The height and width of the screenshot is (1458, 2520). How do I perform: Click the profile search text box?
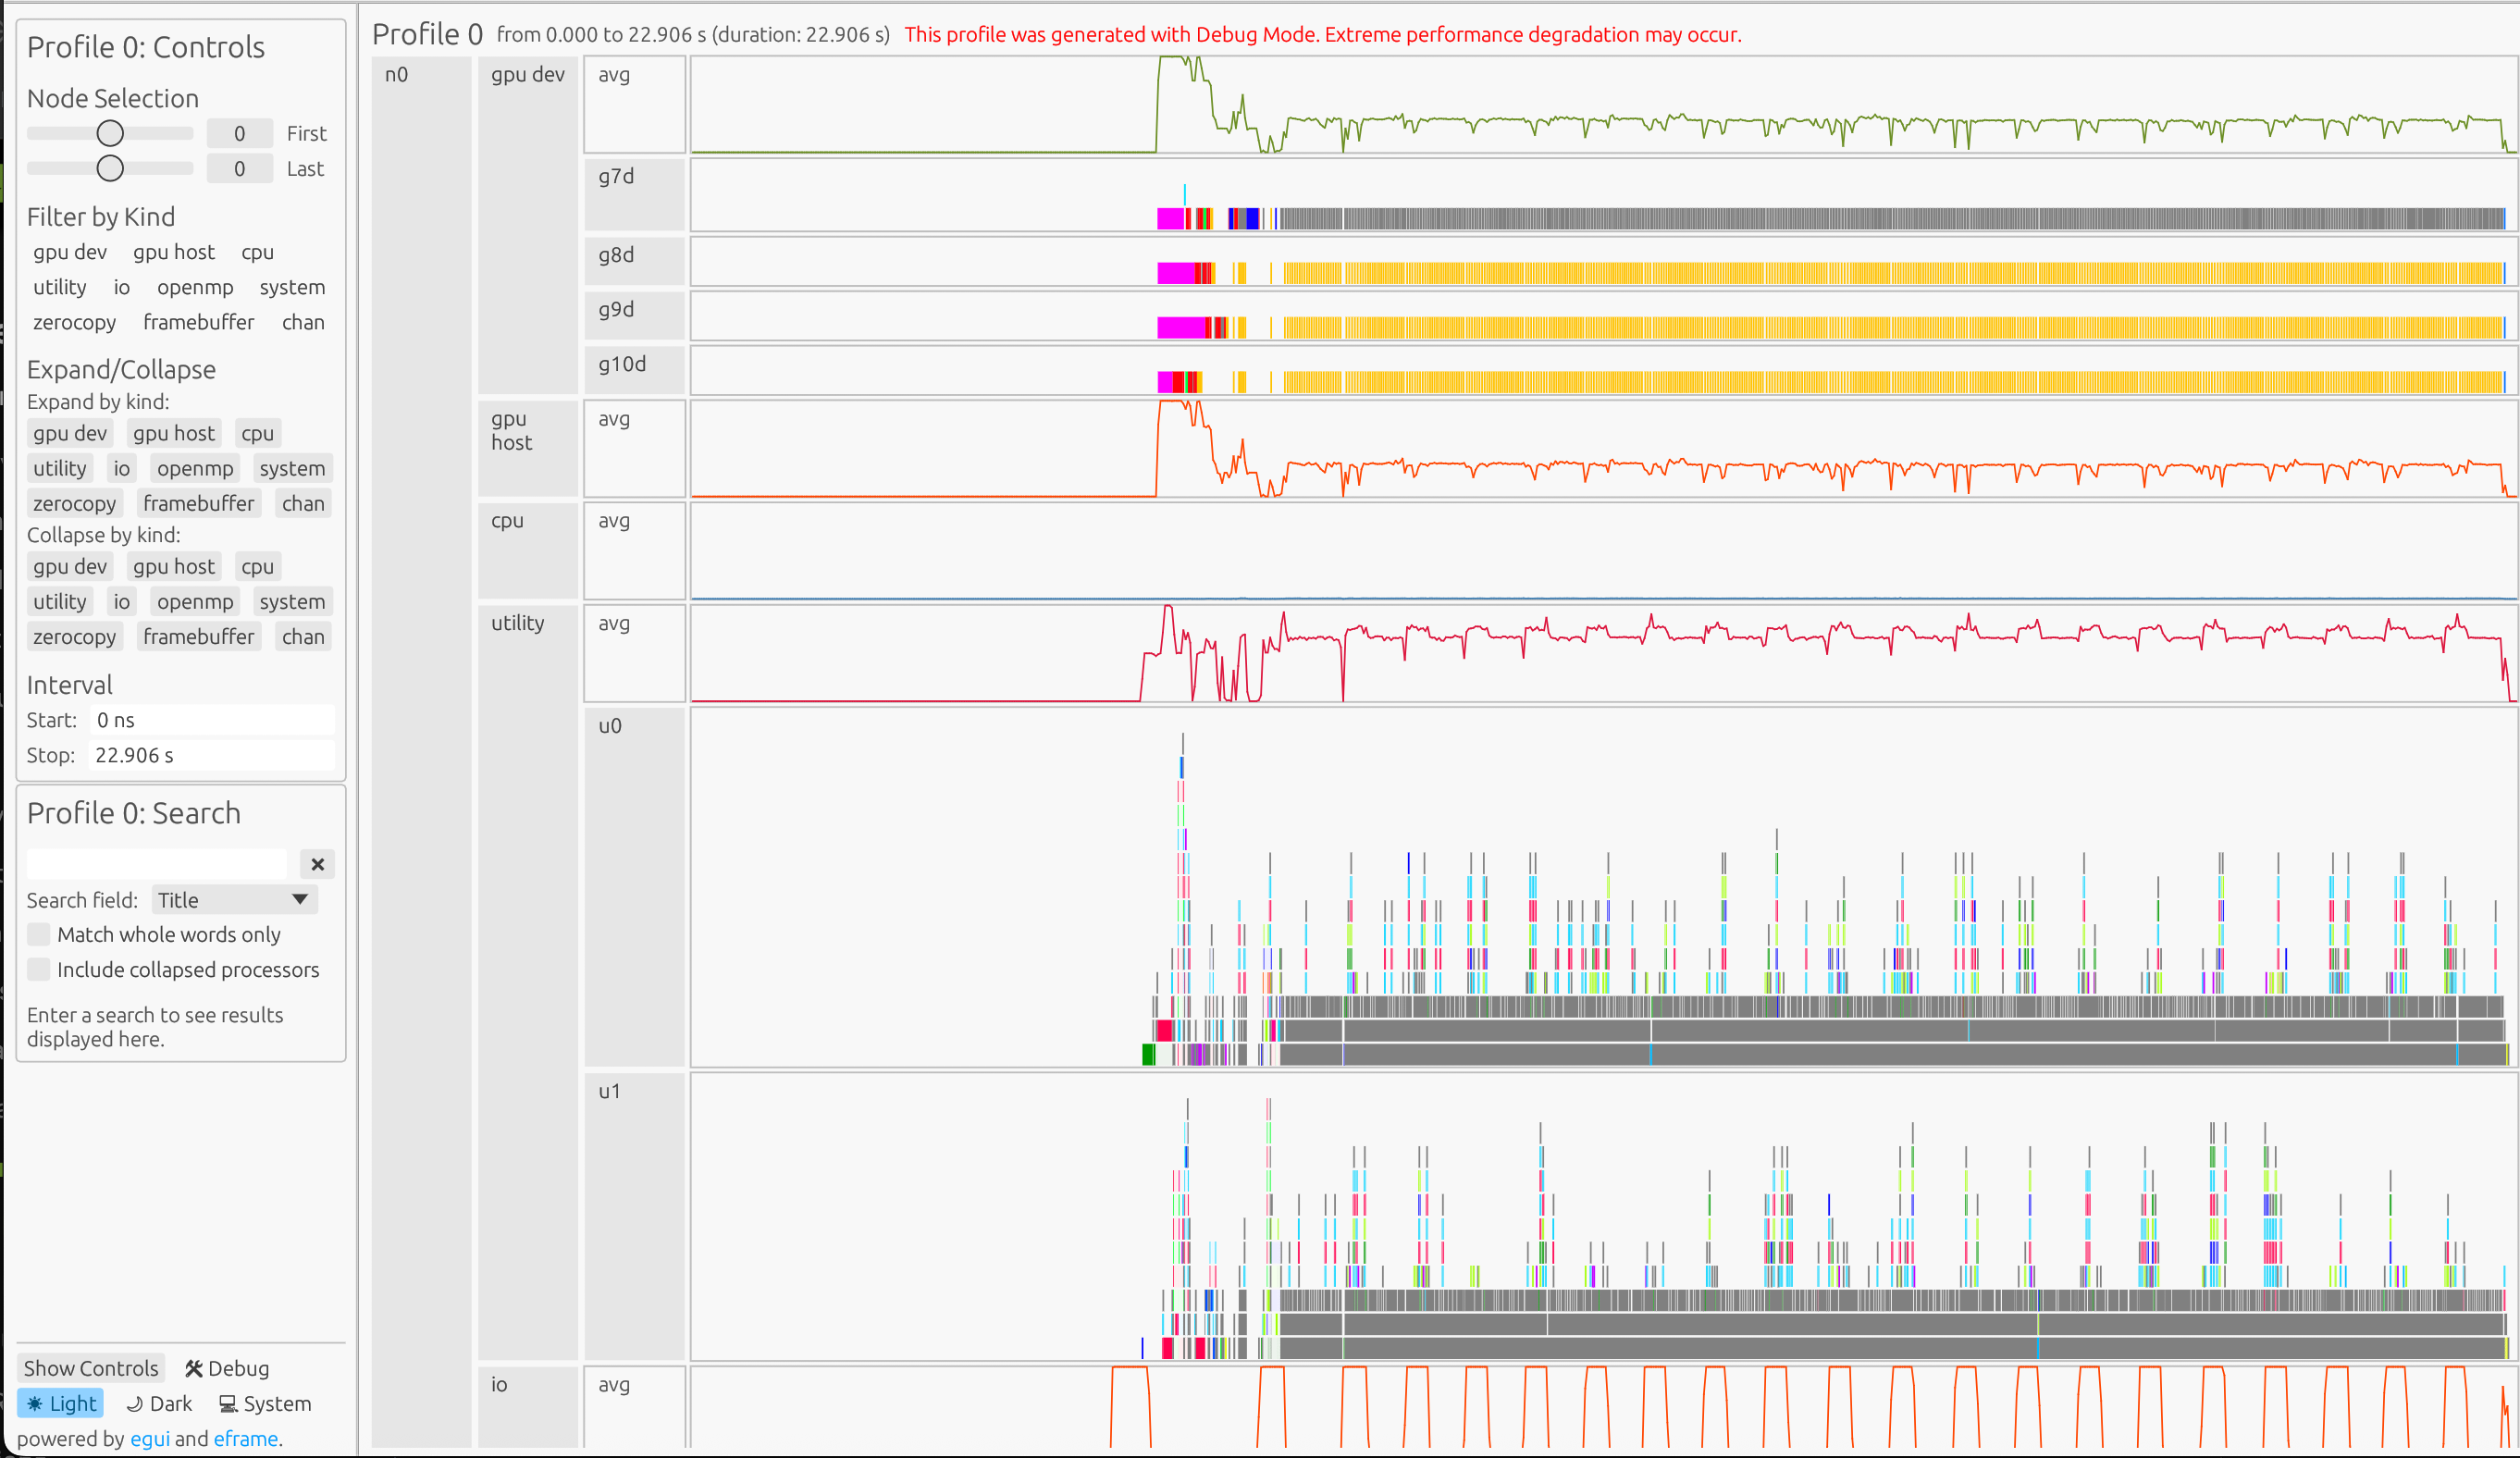click(156, 864)
